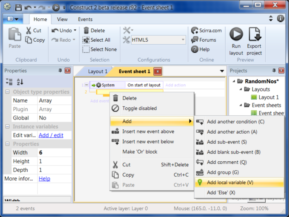
Task: Click the Name value Array field
Action: tap(54, 100)
